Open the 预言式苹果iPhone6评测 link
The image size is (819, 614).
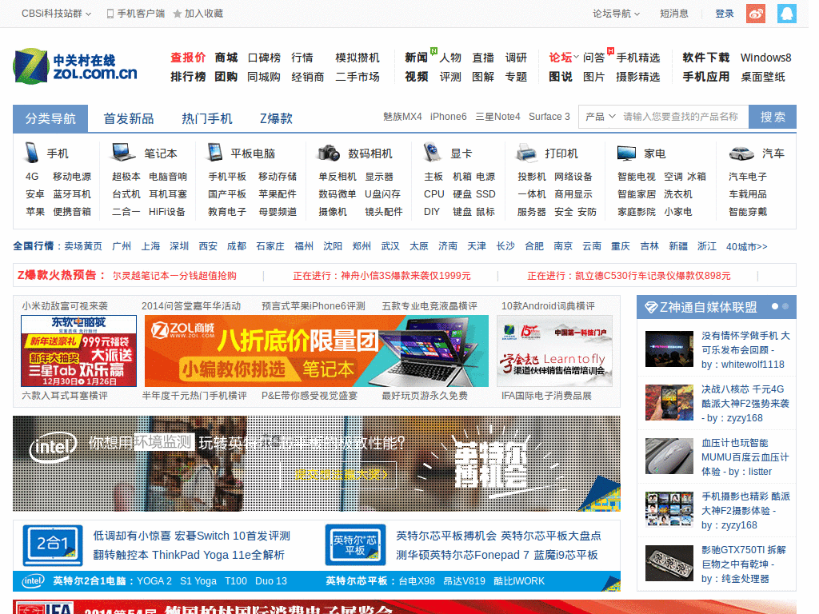(314, 306)
